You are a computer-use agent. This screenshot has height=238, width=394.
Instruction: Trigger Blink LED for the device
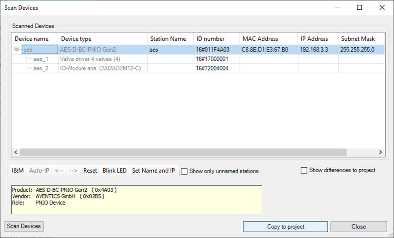[x=114, y=171]
